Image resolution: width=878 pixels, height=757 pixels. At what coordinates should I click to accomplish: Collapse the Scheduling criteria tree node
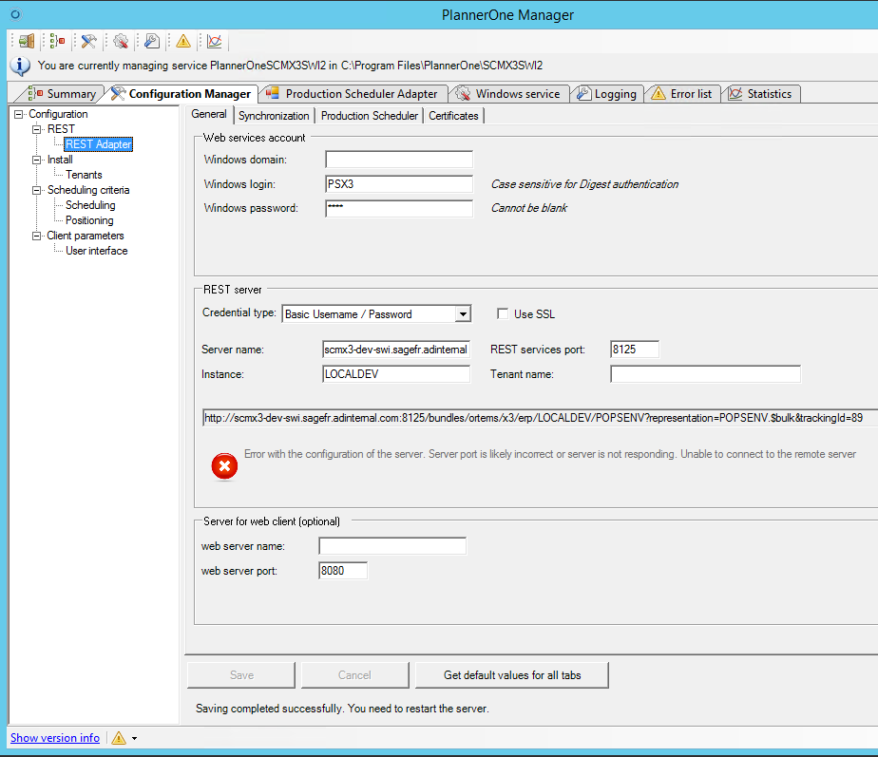[x=37, y=190]
